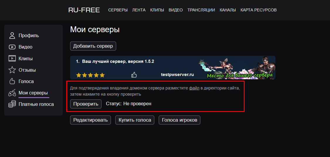Open ЛЕНТА in the top navigation
This screenshot has height=157, width=330.
tap(139, 10)
